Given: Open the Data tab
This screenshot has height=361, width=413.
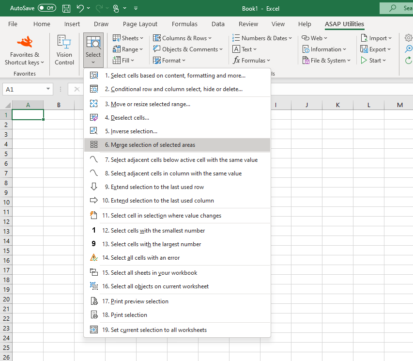Looking at the screenshot, I should pos(218,24).
